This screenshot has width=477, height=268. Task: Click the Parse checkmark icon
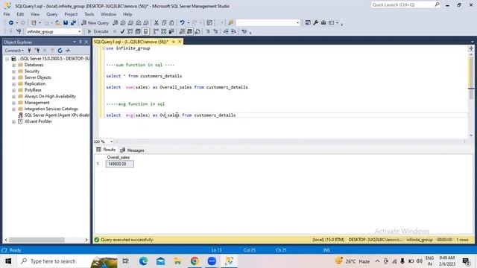click(x=122, y=31)
